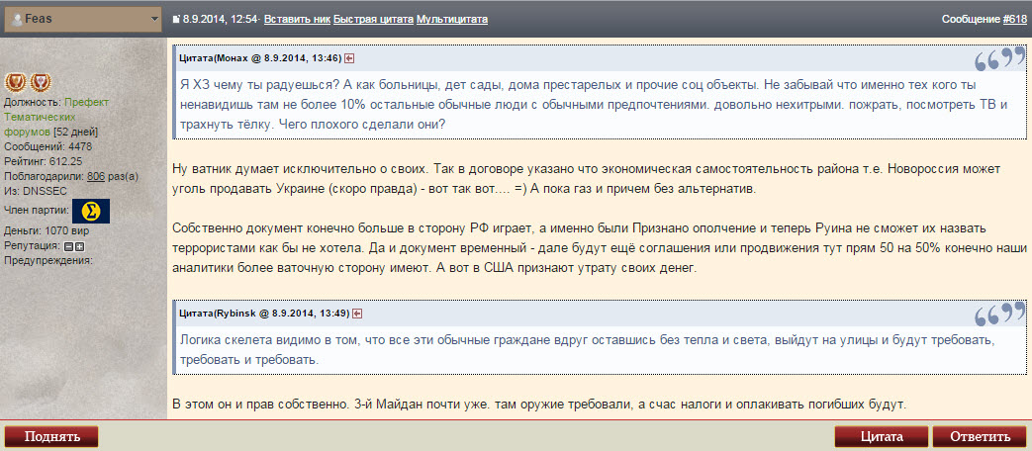Jump to Монах's quoted post arrow
This screenshot has width=1032, height=451.
click(x=349, y=58)
